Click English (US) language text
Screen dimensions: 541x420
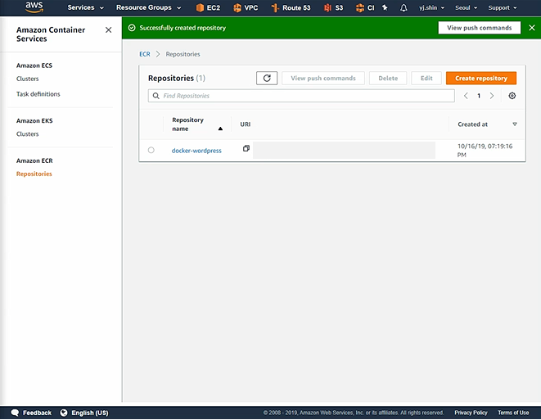(90, 413)
